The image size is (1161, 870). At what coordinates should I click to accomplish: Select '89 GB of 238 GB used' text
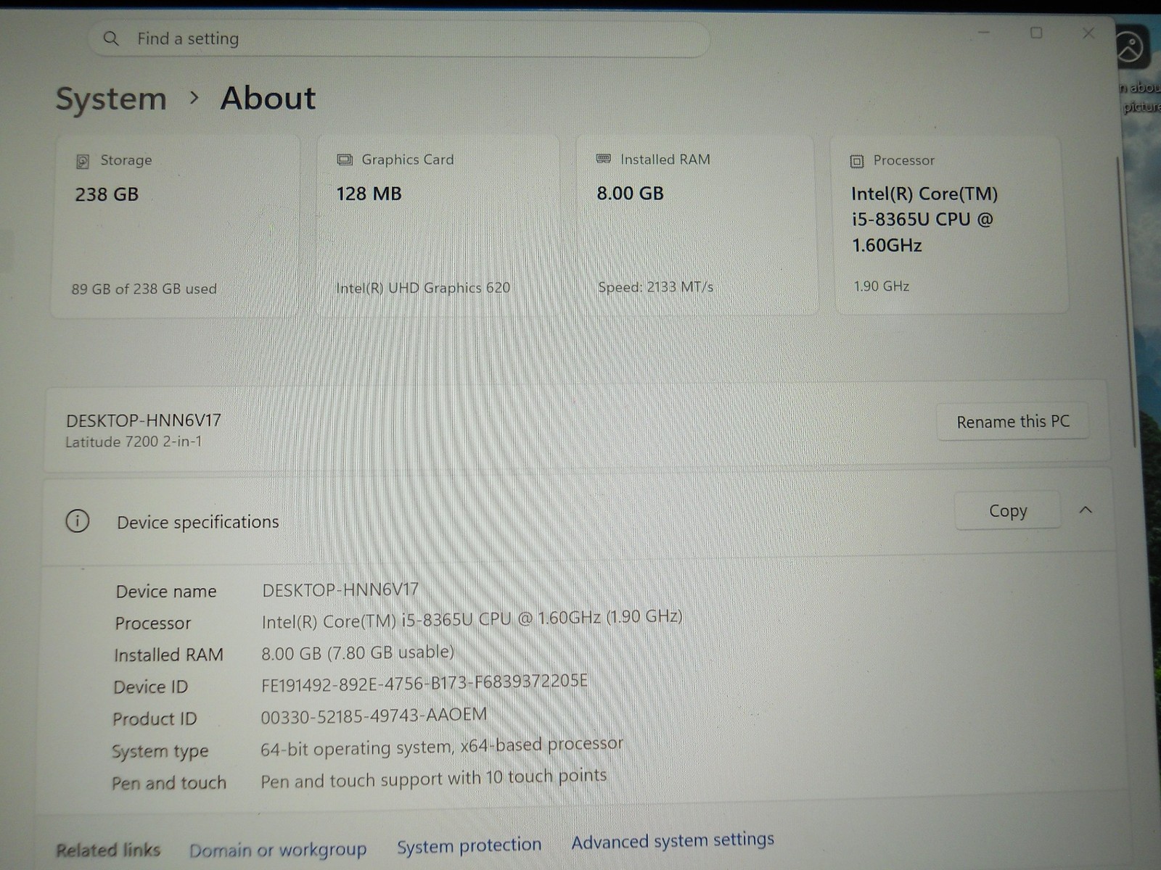(x=144, y=289)
